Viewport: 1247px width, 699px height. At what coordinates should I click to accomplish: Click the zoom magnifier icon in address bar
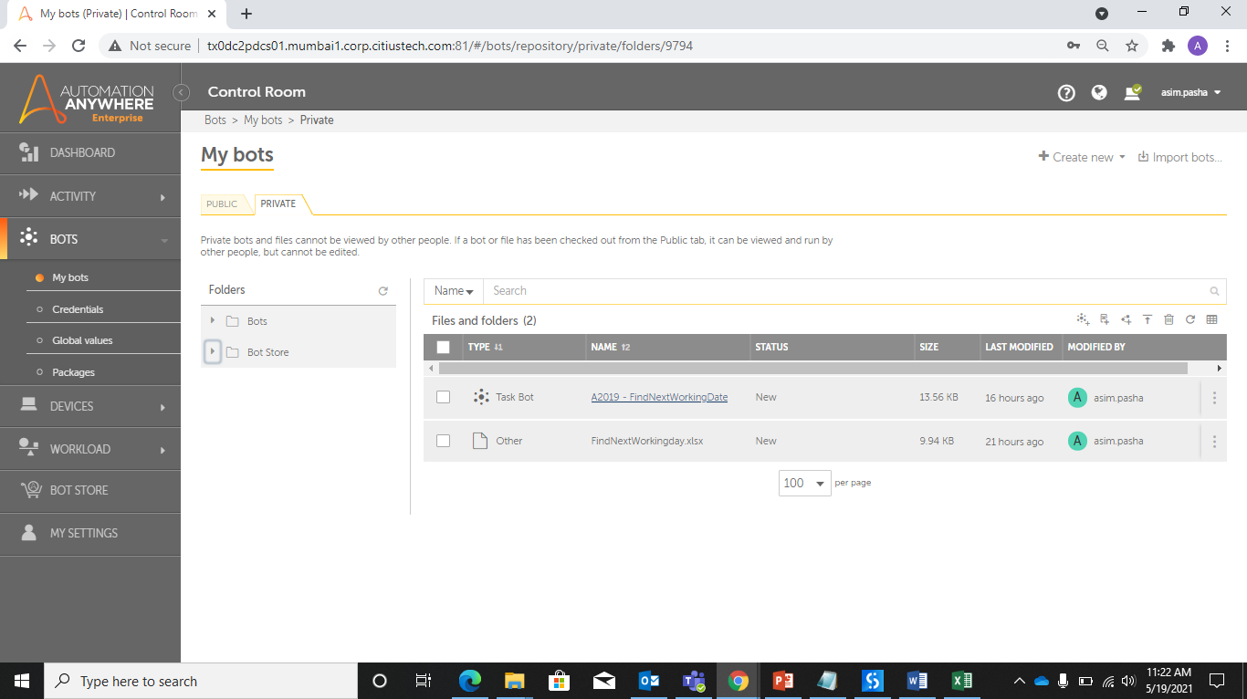1103,46
